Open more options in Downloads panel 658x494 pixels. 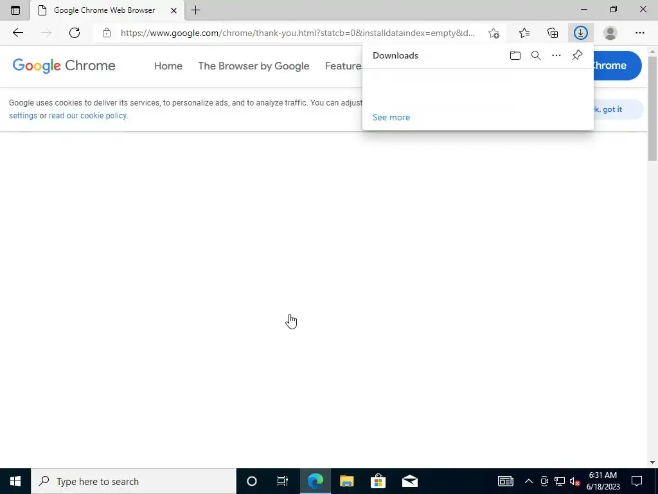point(556,55)
